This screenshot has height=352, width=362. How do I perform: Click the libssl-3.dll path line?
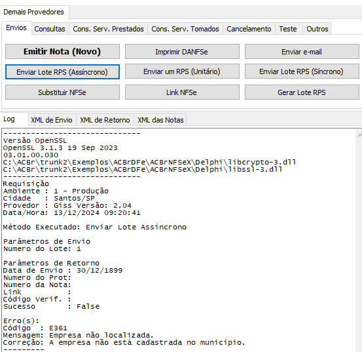click(x=143, y=169)
